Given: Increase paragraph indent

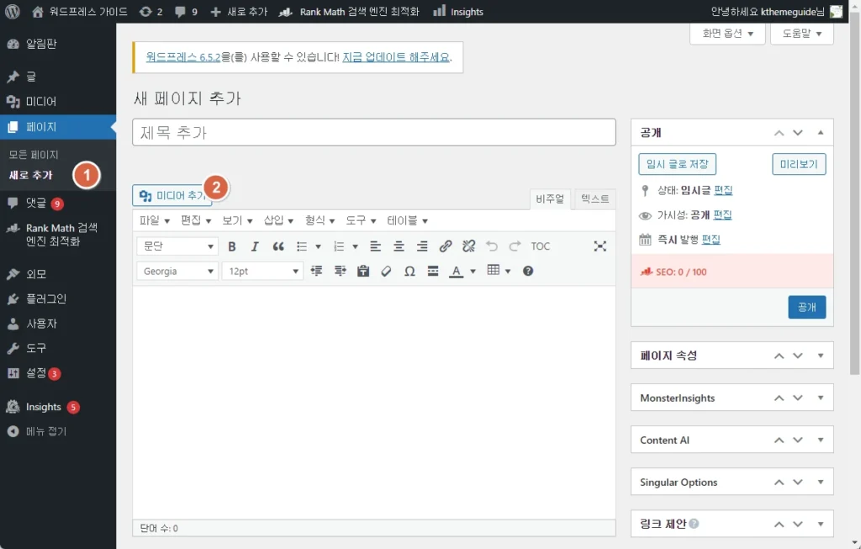Looking at the screenshot, I should (x=340, y=271).
